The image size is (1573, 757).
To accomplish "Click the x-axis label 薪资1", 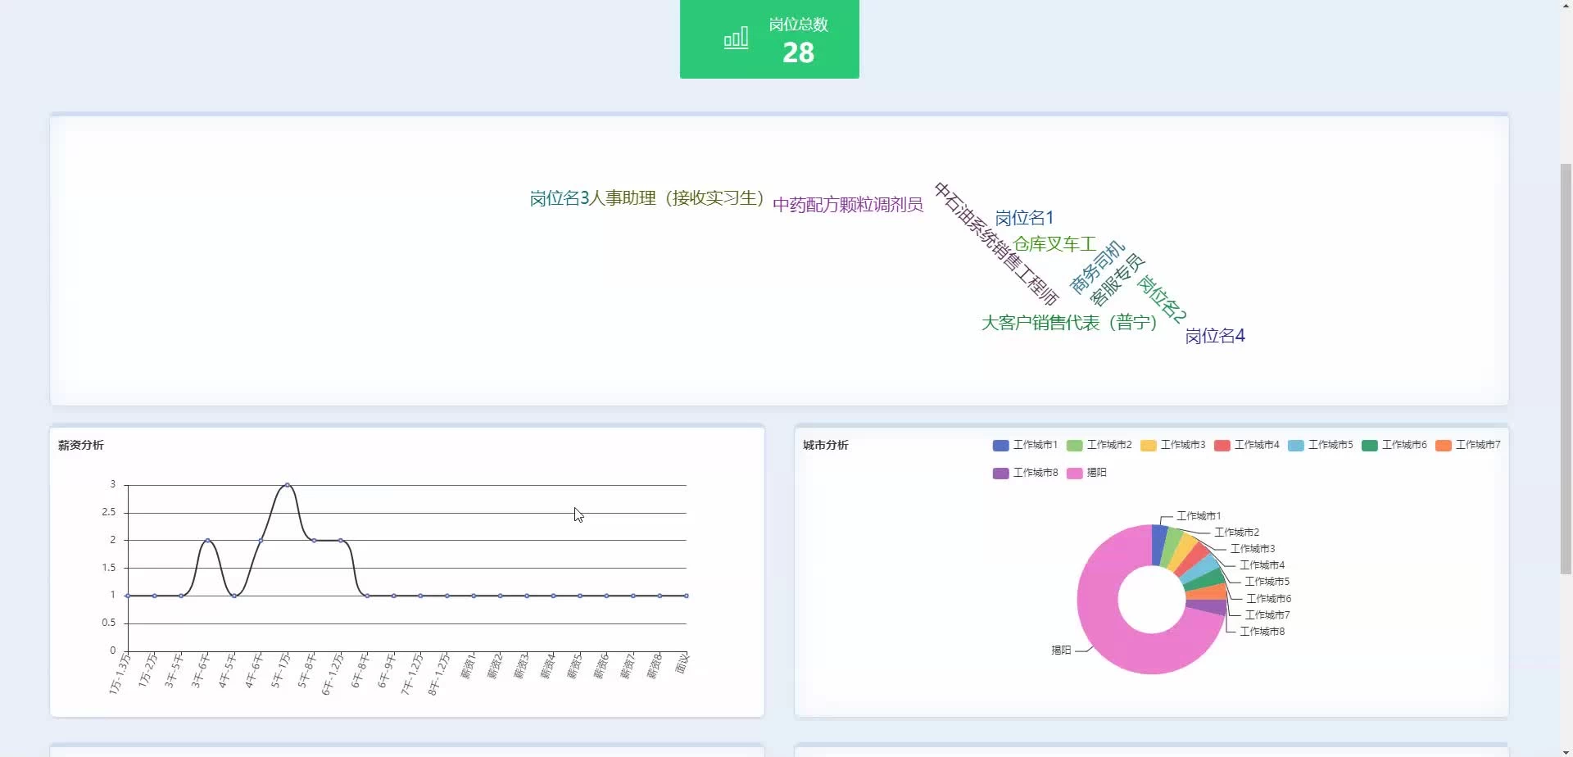I will [469, 666].
